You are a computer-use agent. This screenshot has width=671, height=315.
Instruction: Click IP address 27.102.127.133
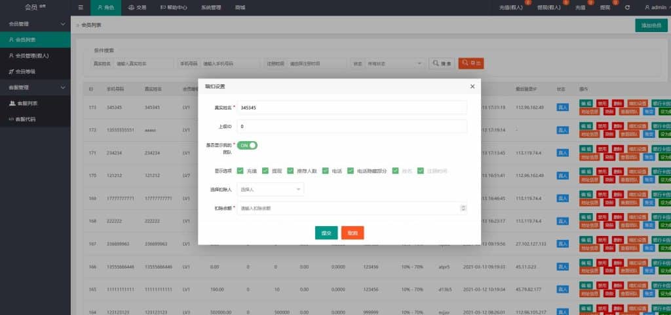(531, 244)
